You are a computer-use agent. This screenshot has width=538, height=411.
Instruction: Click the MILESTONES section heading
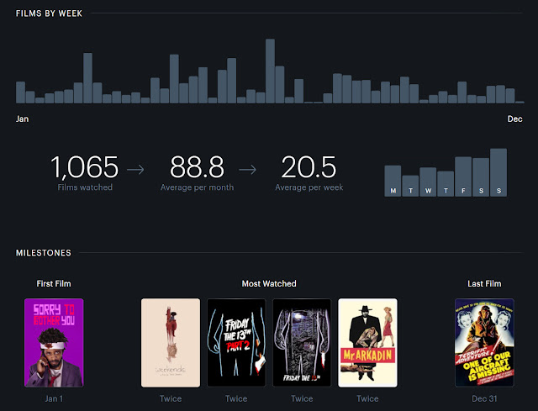(x=44, y=253)
